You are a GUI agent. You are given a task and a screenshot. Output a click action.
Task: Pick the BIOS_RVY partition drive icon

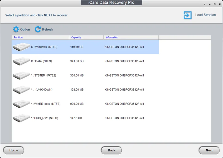[21, 118]
